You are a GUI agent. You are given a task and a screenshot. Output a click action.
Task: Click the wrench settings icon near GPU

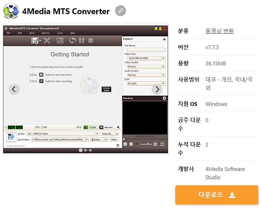click(118, 127)
